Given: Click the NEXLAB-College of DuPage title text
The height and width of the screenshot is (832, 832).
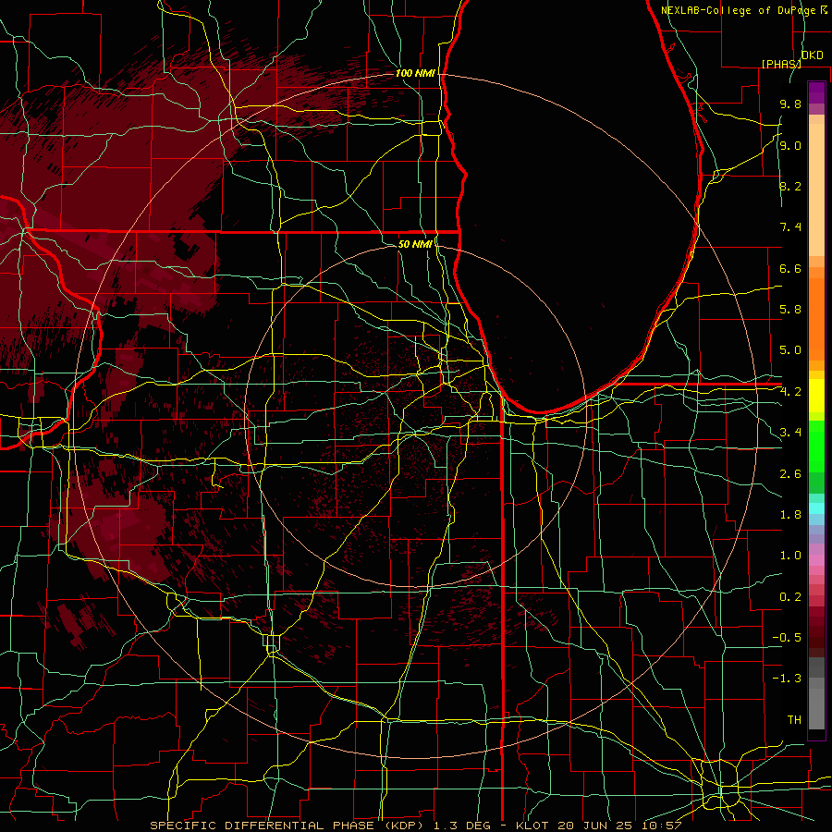Looking at the screenshot, I should pyautogui.click(x=740, y=10).
